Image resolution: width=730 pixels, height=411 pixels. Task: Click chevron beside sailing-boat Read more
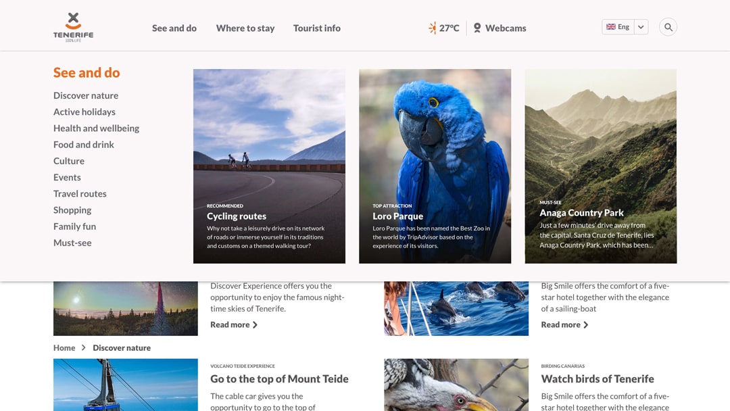tap(585, 325)
